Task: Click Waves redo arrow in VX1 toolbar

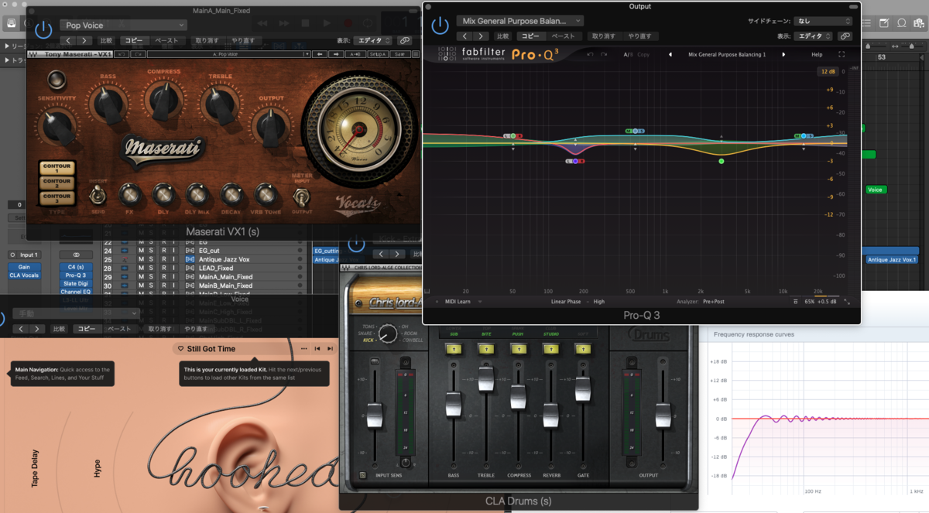Action: tap(138, 54)
